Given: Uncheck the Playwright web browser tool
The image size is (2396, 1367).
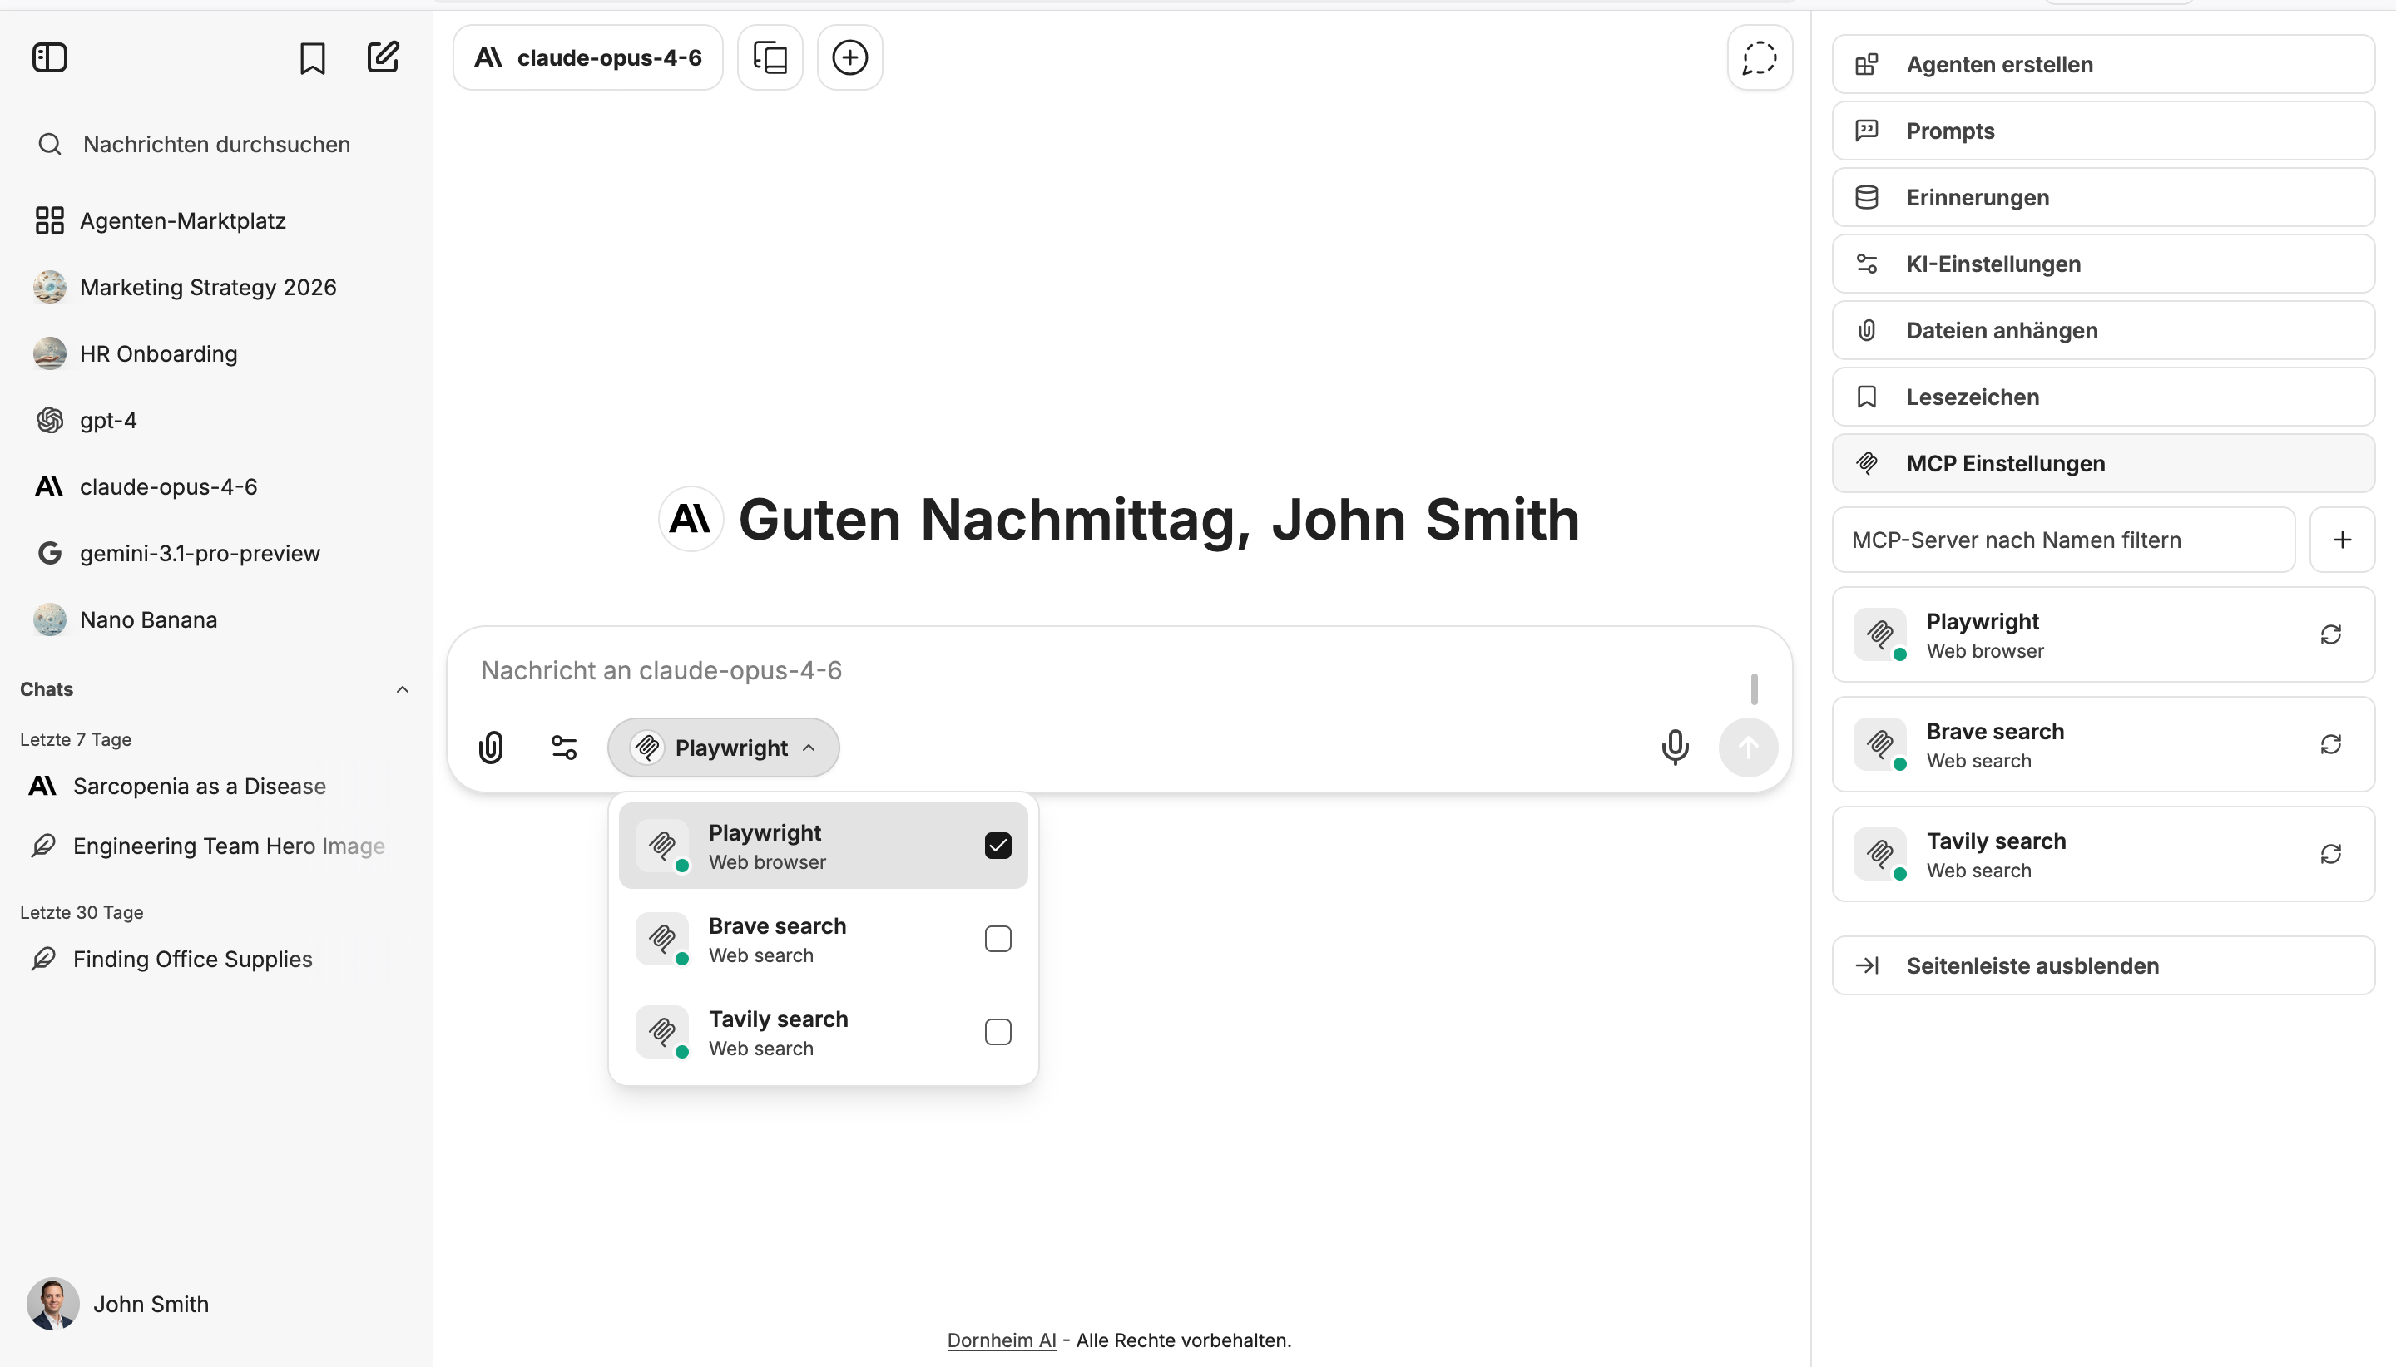Looking at the screenshot, I should pos(998,844).
